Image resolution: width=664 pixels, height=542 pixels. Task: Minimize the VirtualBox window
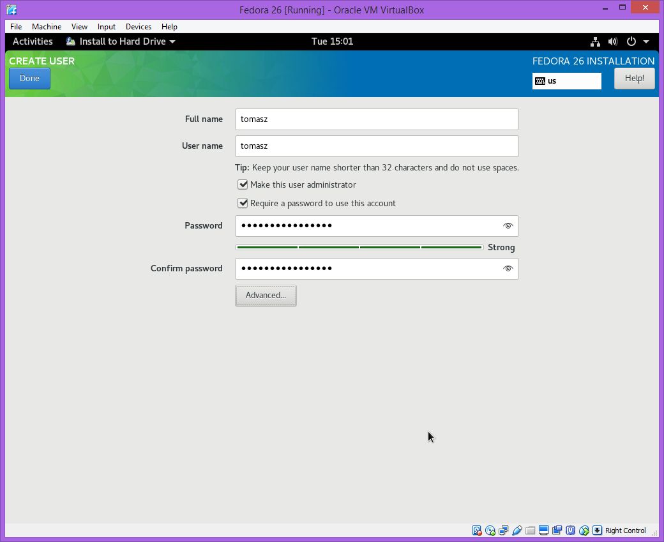pyautogui.click(x=605, y=8)
